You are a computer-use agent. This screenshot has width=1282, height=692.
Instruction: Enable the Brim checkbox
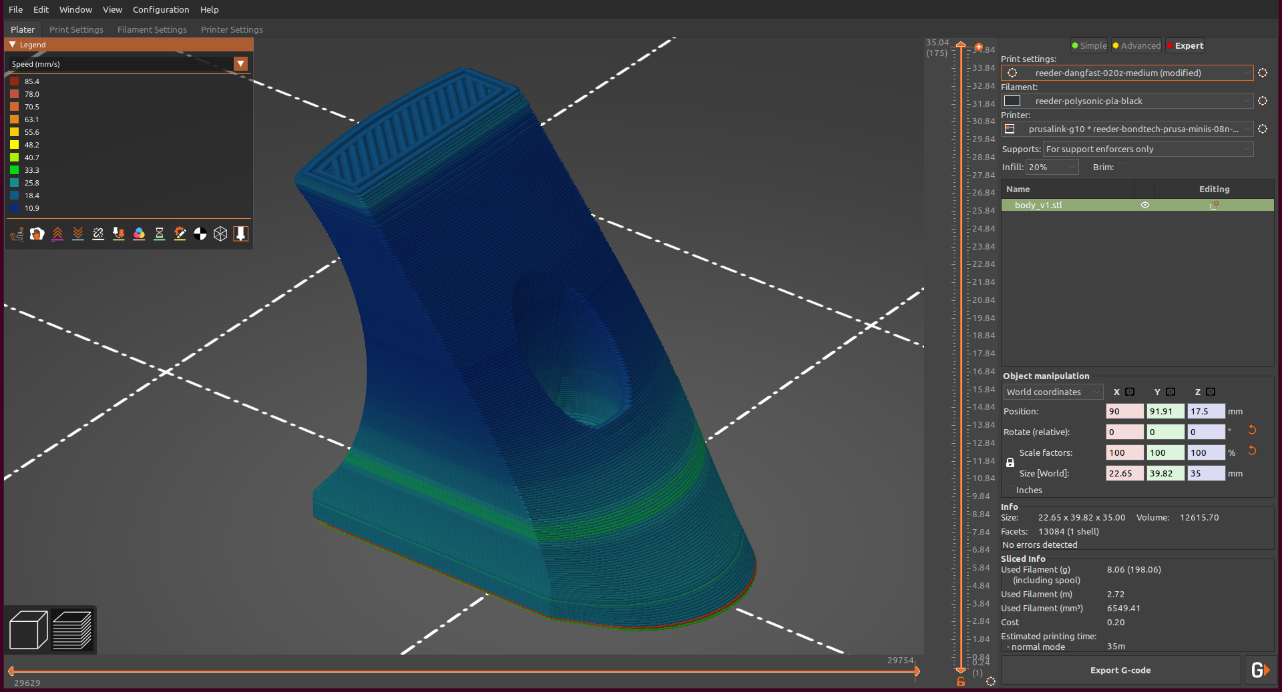click(1122, 167)
